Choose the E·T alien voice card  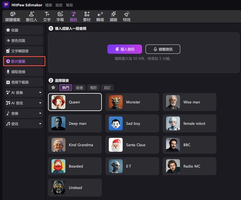coord(132,166)
